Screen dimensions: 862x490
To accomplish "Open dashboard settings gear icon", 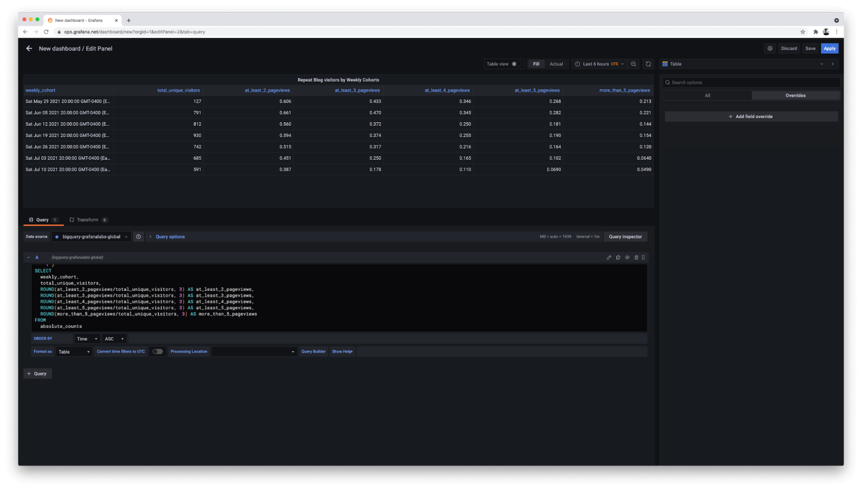I will coord(770,48).
